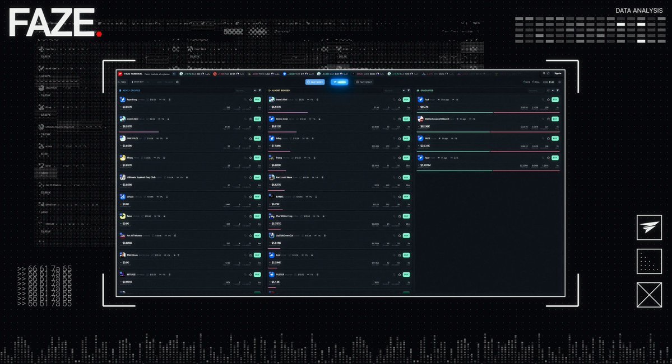
Task: Click Ultimate Squirrel Dog Club token name
Action: coord(141,177)
